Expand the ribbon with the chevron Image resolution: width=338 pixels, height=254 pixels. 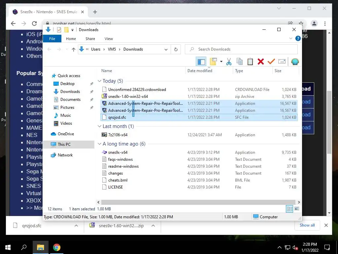pos(291,38)
